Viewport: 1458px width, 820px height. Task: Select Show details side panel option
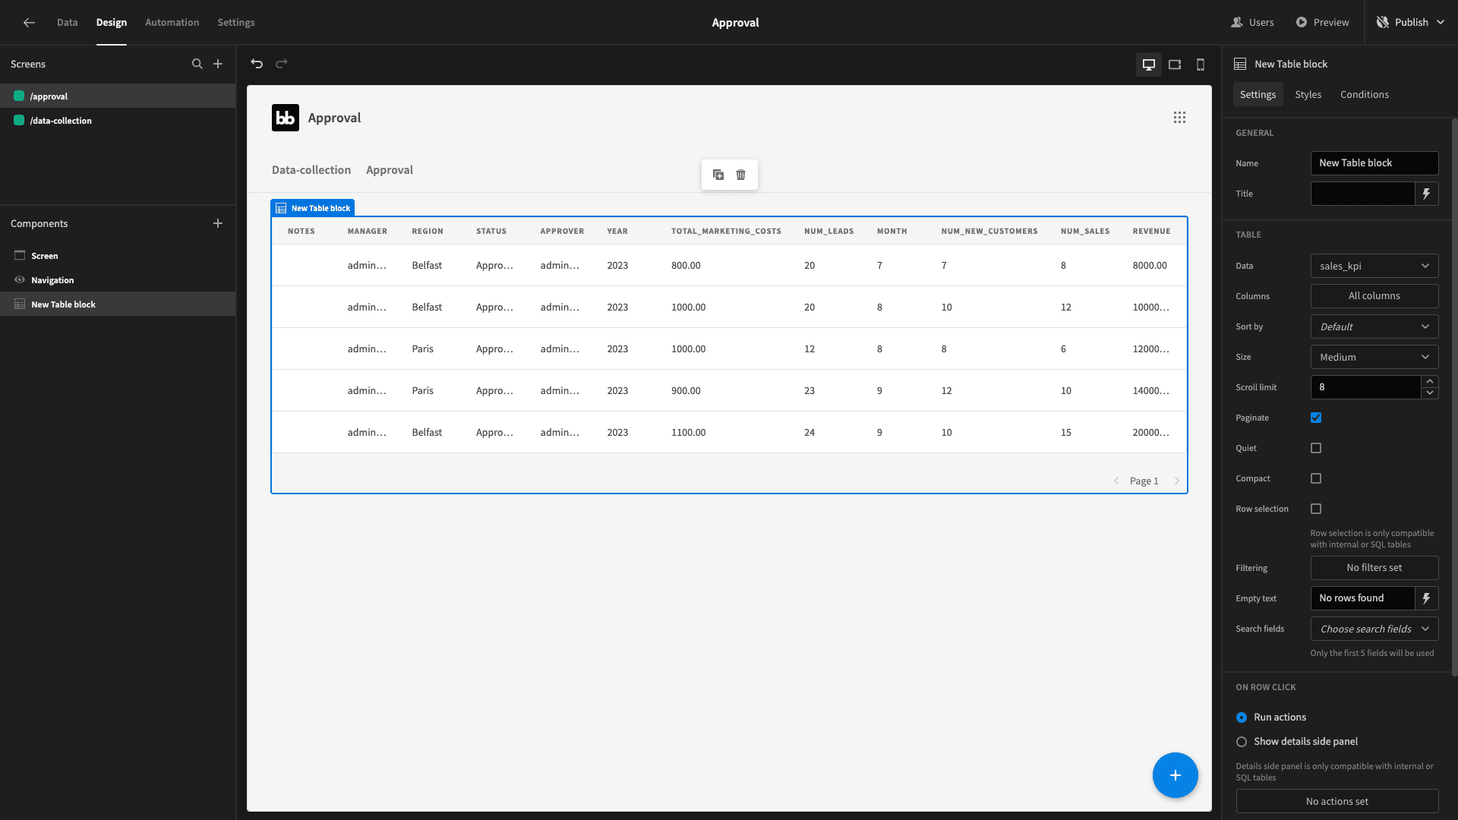[x=1242, y=742]
